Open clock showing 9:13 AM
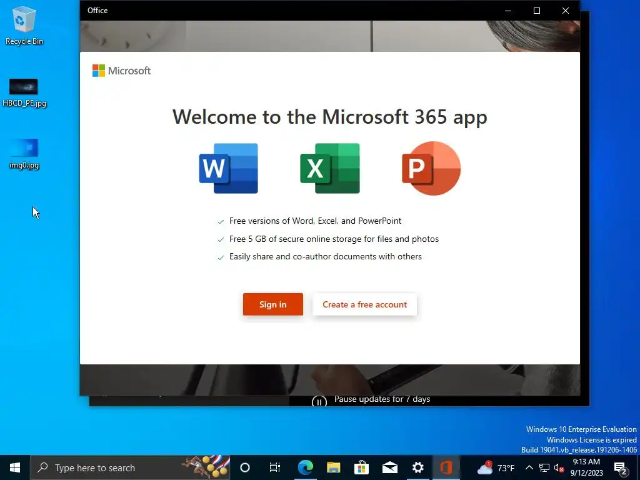The image size is (640, 480). tap(586, 467)
